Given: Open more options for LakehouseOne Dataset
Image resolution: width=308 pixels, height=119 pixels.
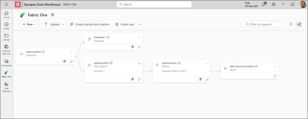Looking at the screenshot, I should pyautogui.click(x=207, y=63).
